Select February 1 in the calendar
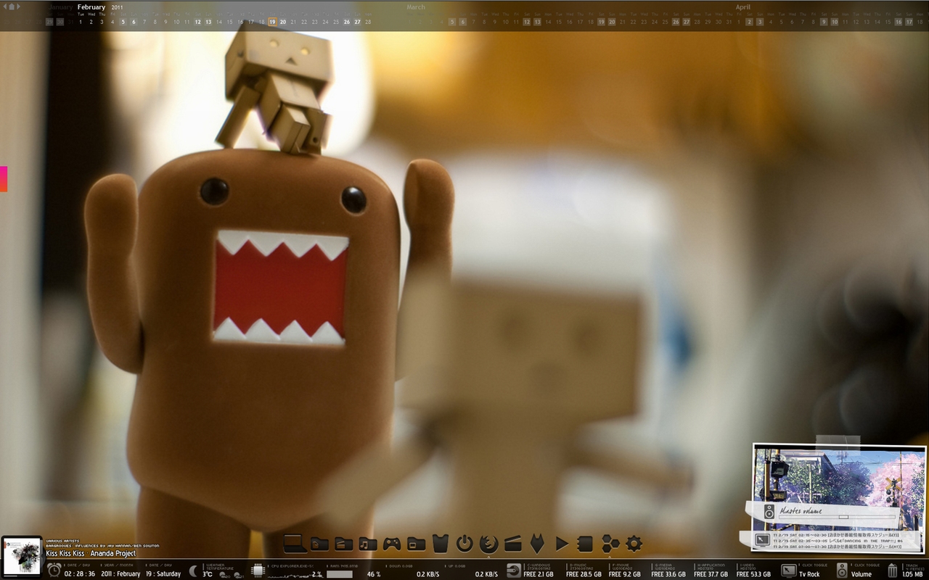The image size is (929, 580). click(81, 22)
